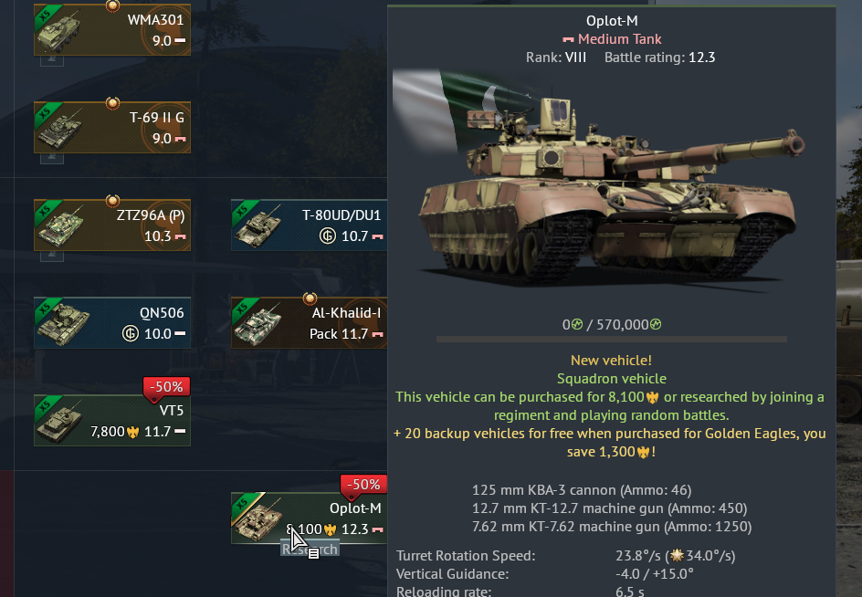Click the -50% discount tag on VT5

[166, 387]
